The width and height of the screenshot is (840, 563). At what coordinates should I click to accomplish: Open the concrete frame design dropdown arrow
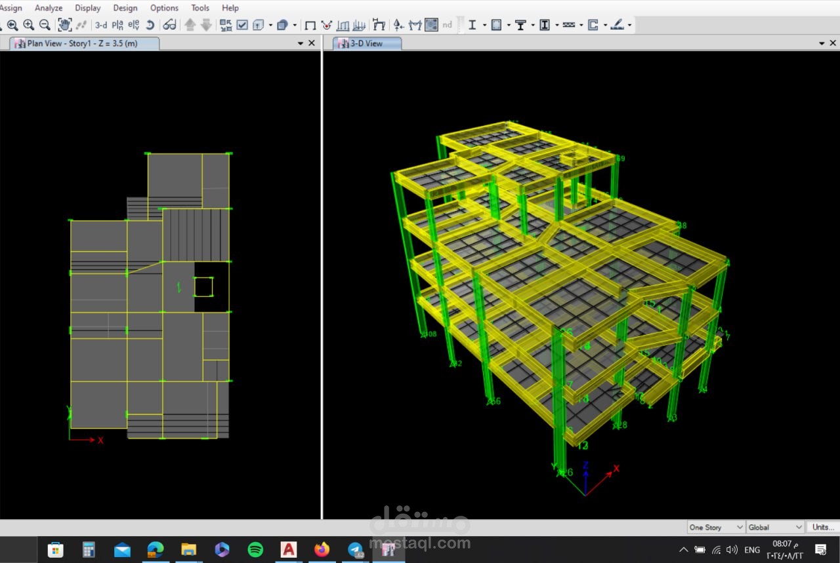coord(509,25)
